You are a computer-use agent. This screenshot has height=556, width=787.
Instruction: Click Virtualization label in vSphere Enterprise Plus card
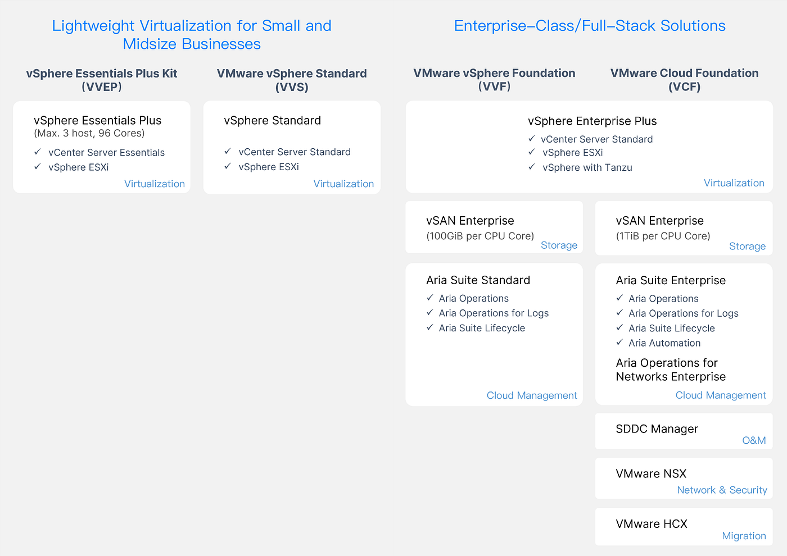coord(734,183)
